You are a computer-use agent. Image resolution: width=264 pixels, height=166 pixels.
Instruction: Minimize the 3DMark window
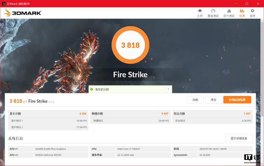click(236, 3)
